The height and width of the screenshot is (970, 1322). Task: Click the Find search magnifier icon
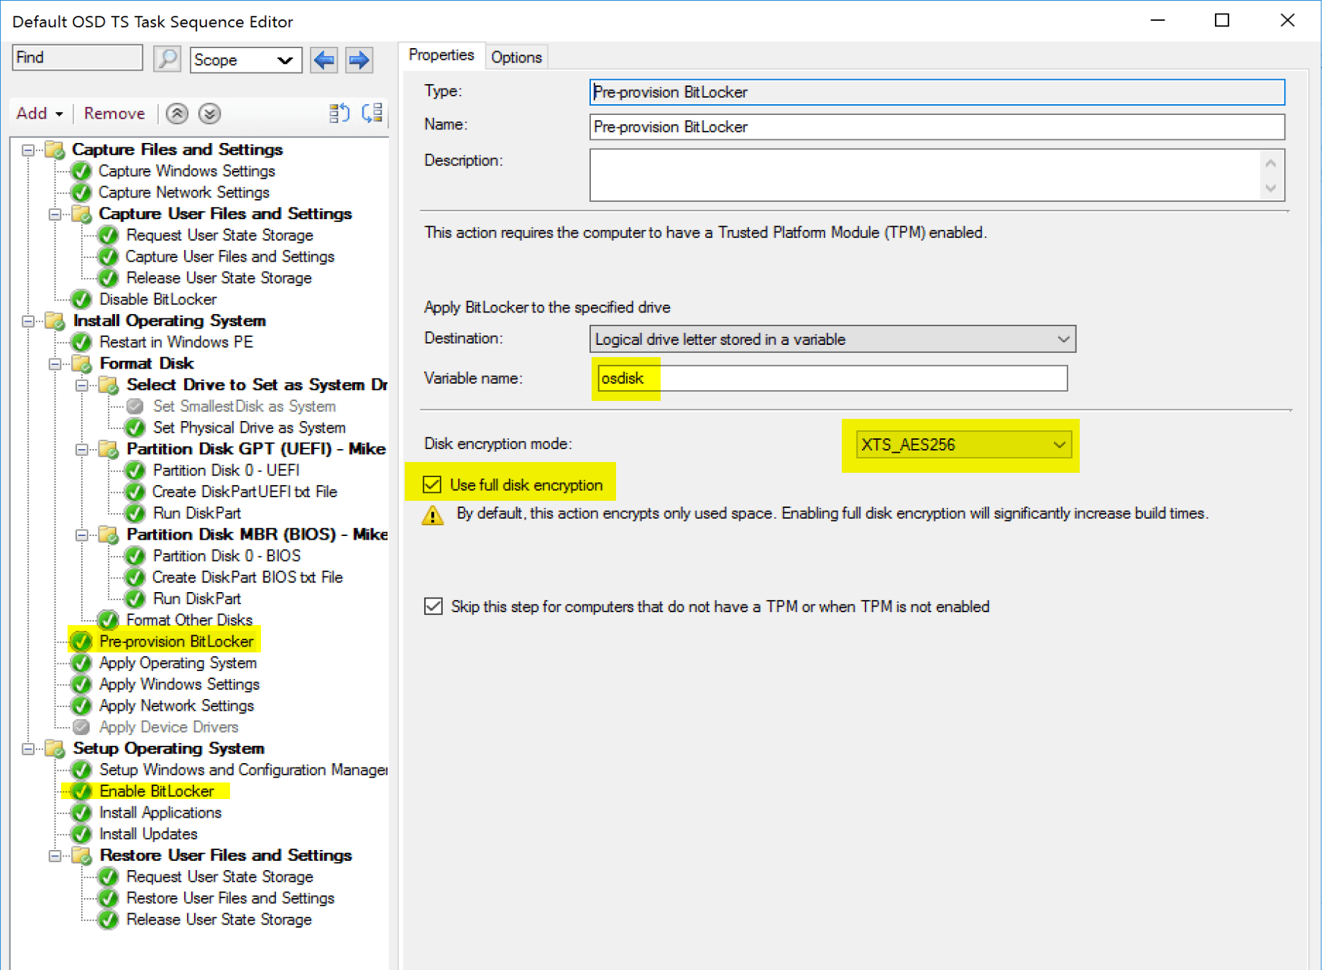(x=167, y=58)
